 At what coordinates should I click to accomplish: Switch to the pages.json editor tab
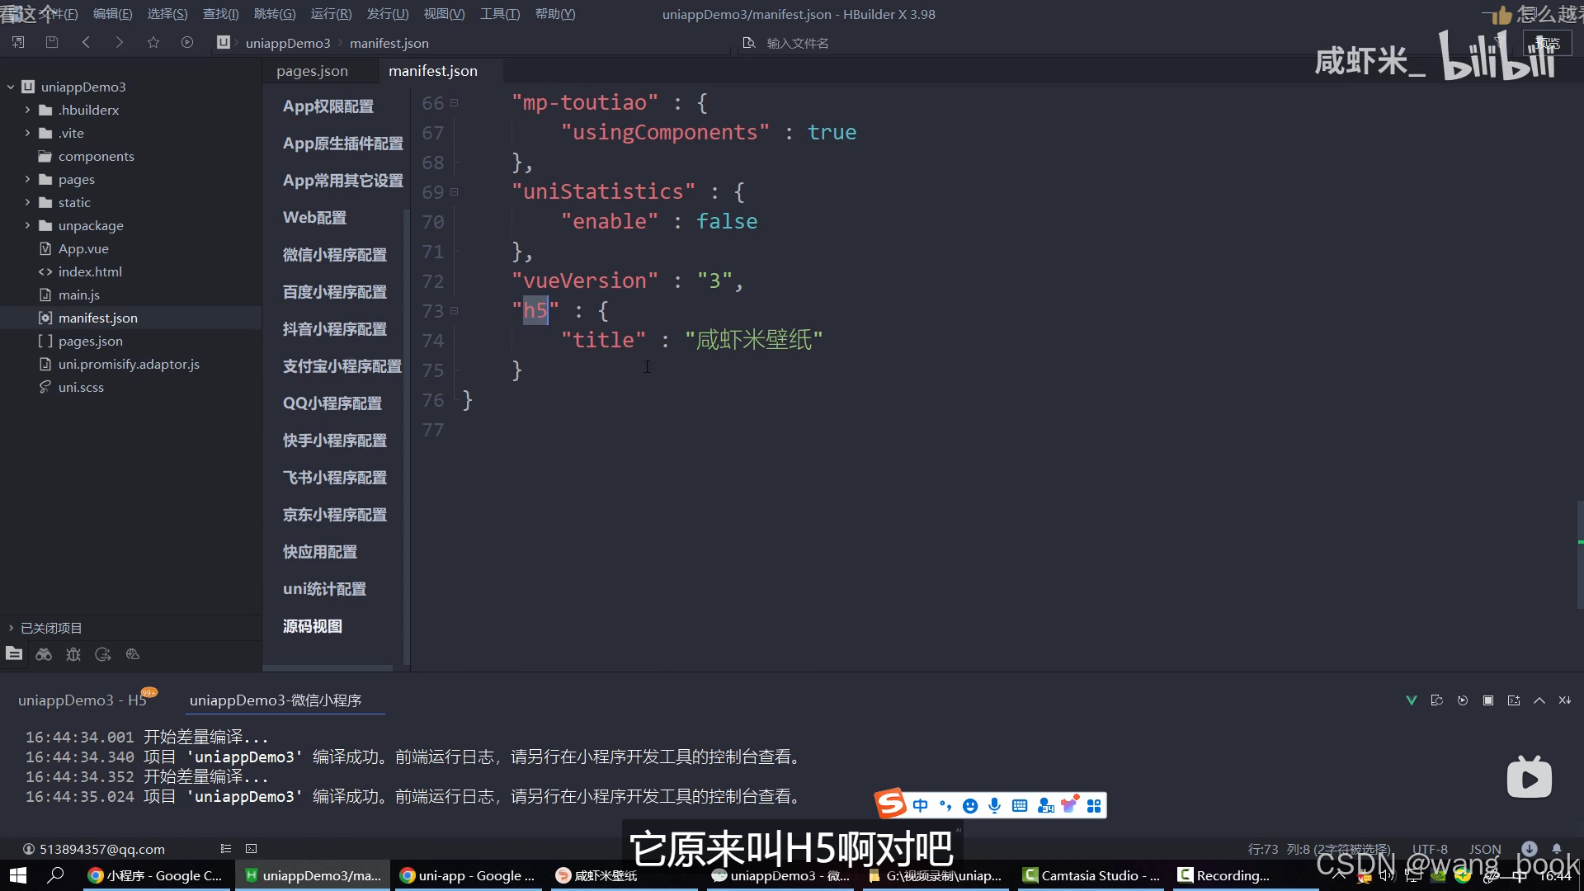(312, 71)
